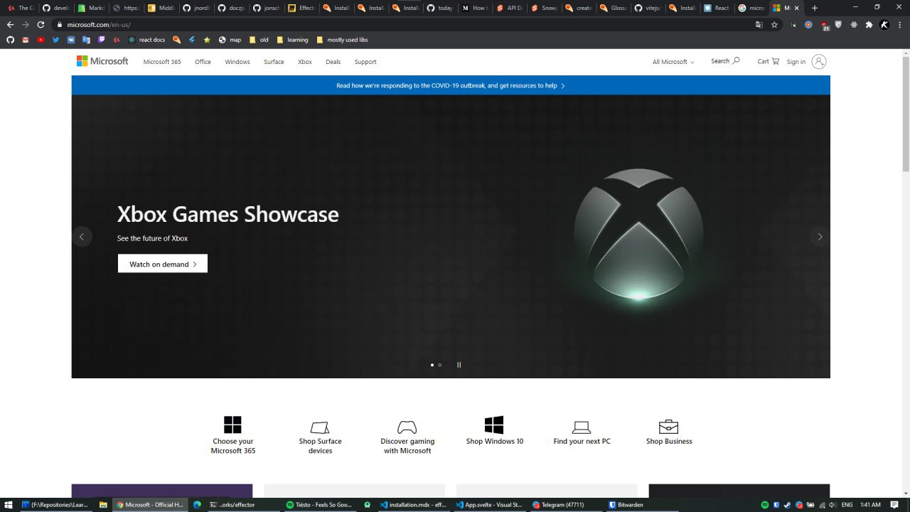The width and height of the screenshot is (910, 512).
Task: Click the Sign in avatar icon
Action: pos(819,62)
